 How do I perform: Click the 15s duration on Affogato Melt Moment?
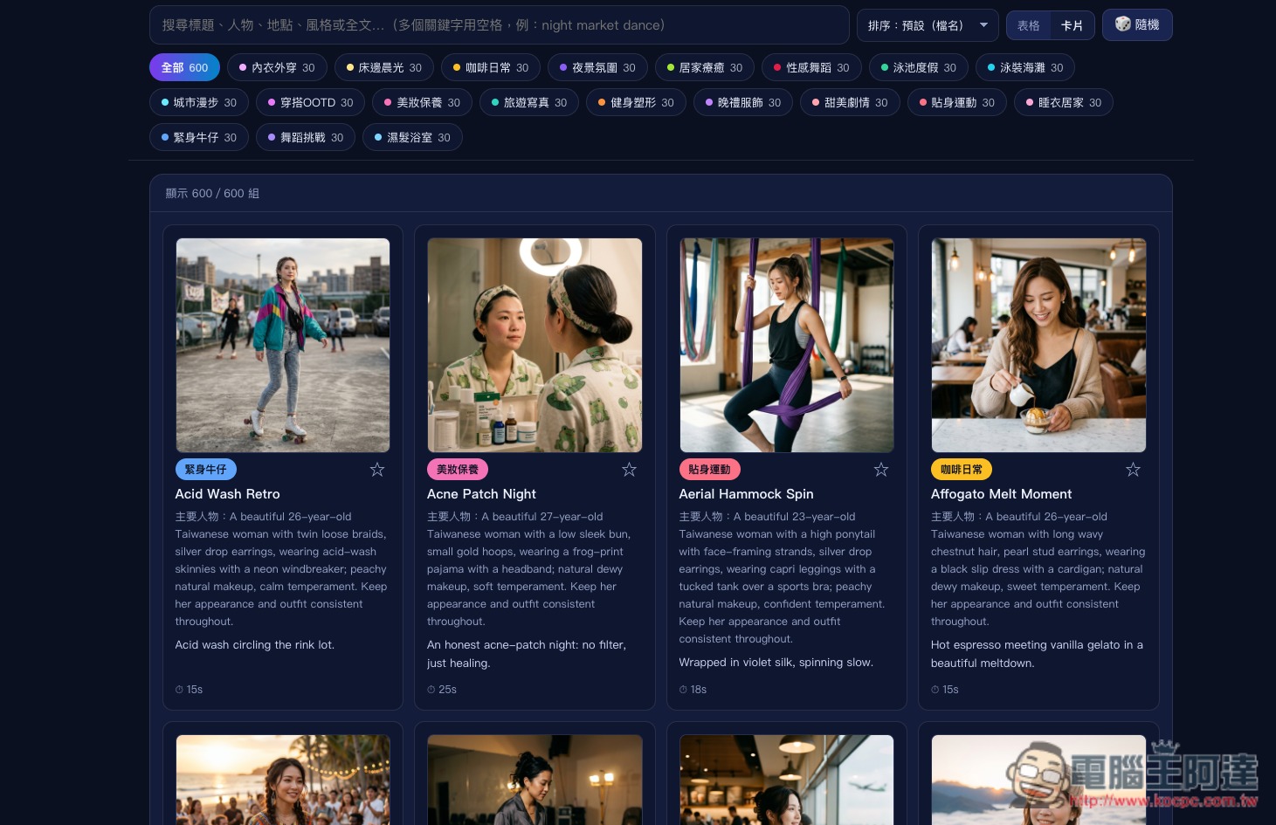(x=945, y=690)
